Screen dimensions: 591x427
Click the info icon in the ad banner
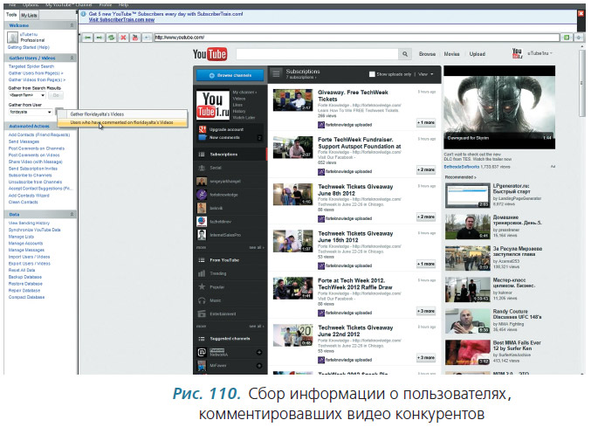83,14
